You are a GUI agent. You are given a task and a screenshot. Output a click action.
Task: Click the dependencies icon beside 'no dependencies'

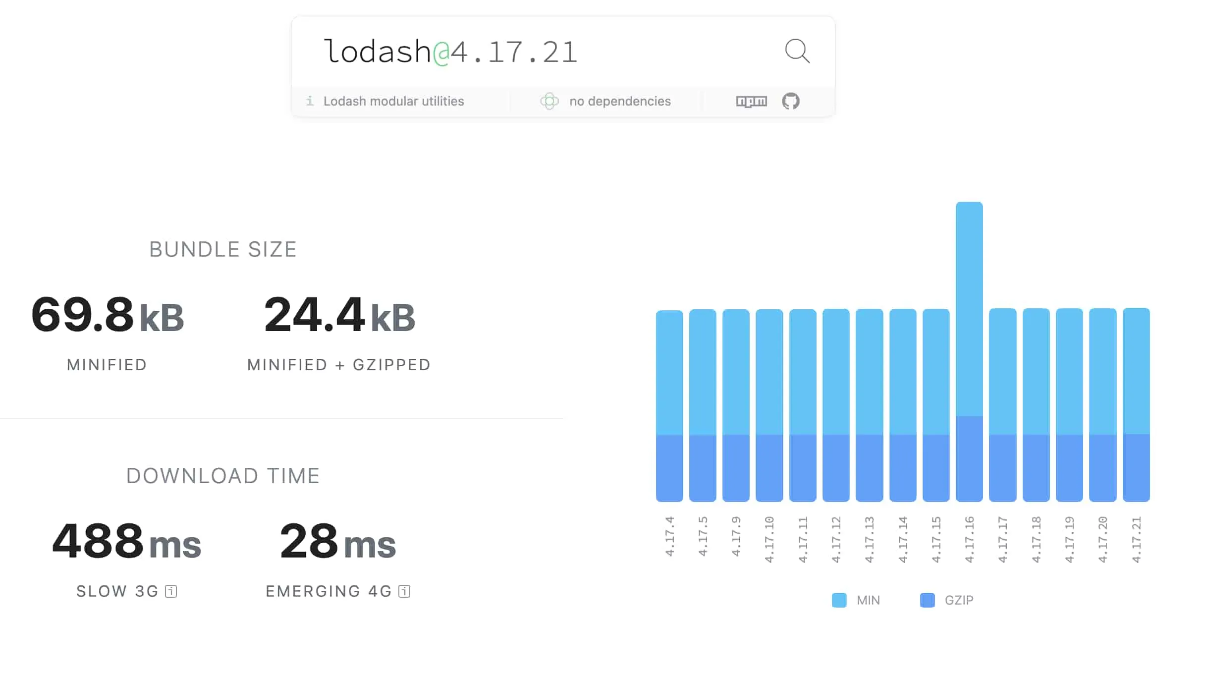(549, 101)
